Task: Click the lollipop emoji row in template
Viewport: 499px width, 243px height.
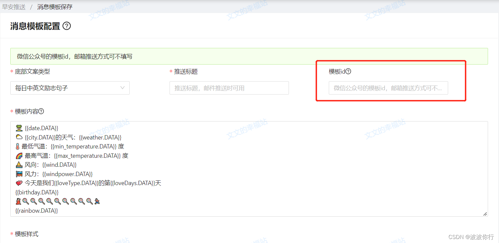Action: coord(58,201)
